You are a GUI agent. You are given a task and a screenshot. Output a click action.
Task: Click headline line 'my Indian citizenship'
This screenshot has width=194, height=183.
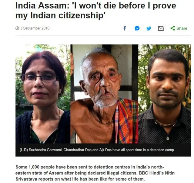click(60, 16)
